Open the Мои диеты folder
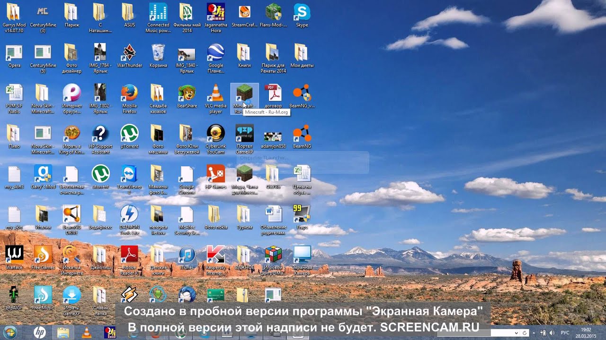This screenshot has width=606, height=340. (302, 56)
